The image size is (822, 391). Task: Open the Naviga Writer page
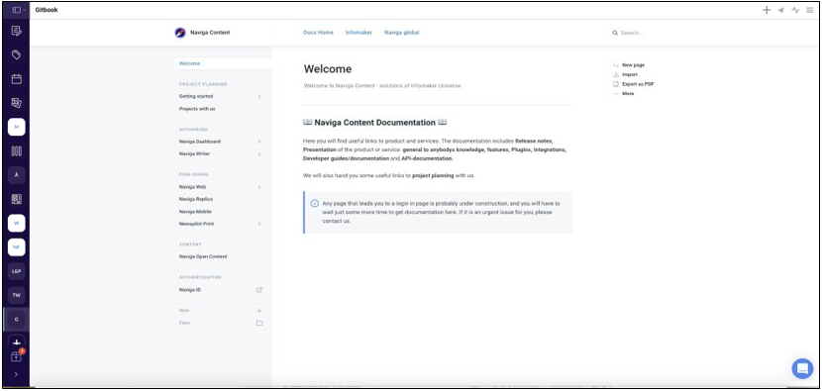(194, 154)
